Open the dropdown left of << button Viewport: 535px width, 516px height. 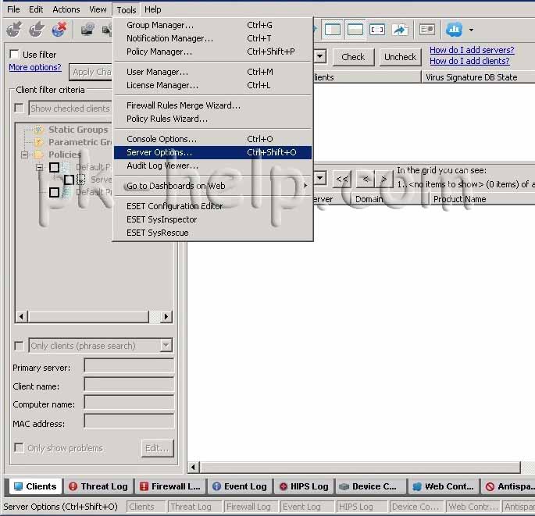pos(320,178)
